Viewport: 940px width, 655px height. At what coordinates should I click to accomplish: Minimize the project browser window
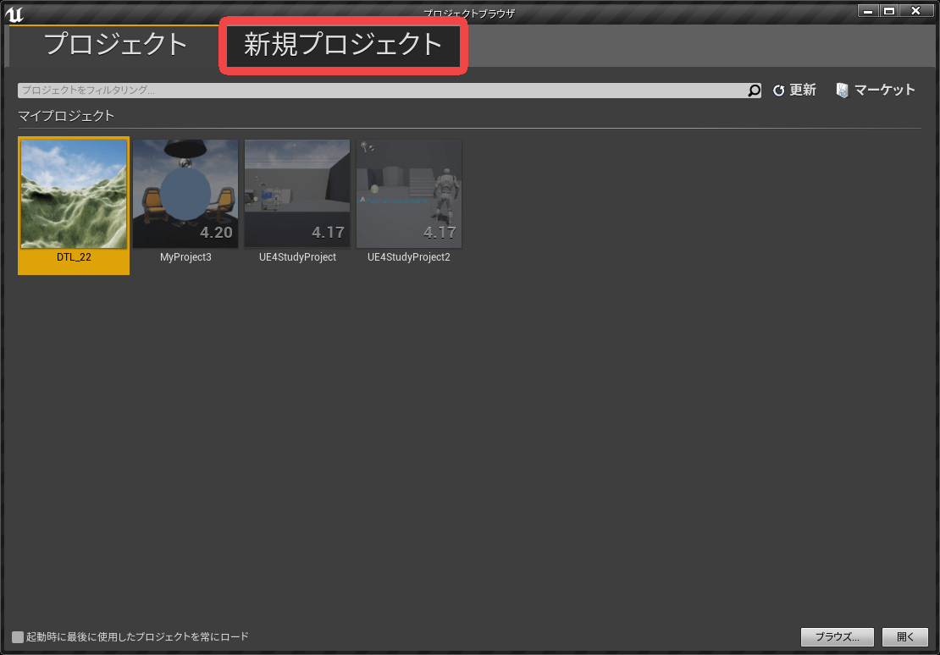tap(868, 11)
